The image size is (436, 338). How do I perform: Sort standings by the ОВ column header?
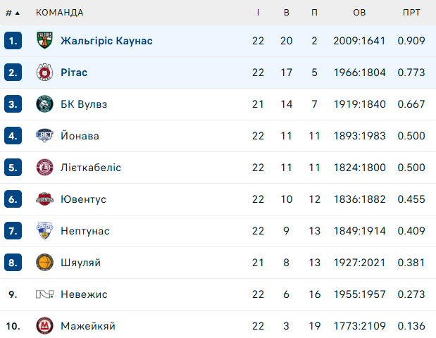tap(359, 13)
